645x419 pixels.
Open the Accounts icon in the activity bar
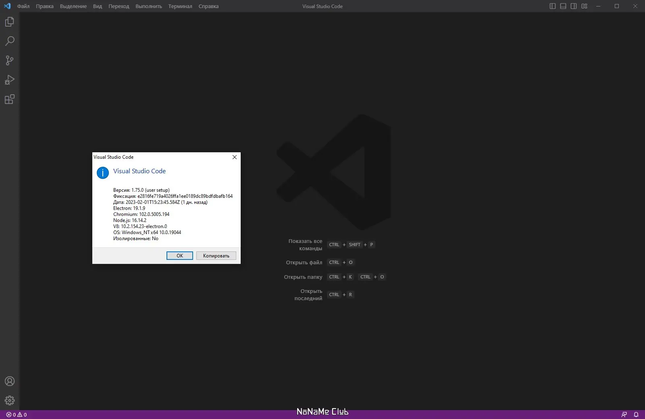click(x=10, y=381)
